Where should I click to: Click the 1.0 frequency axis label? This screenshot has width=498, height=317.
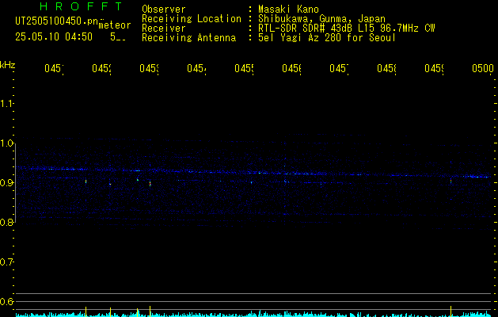point(6,143)
